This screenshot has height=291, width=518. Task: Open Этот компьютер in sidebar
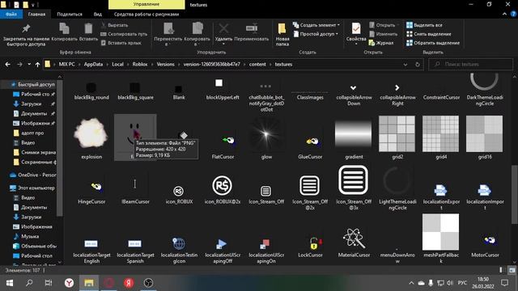coord(32,188)
